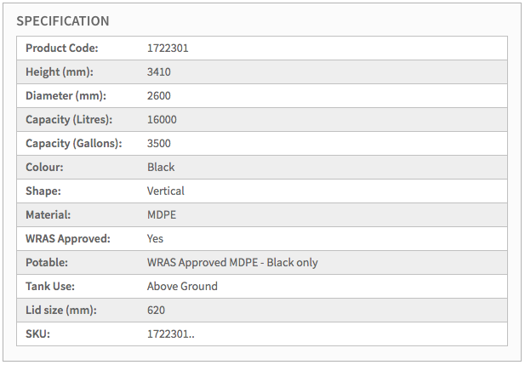Click the capacity value 16000
Screen dimensions: 525x365
[162, 120]
